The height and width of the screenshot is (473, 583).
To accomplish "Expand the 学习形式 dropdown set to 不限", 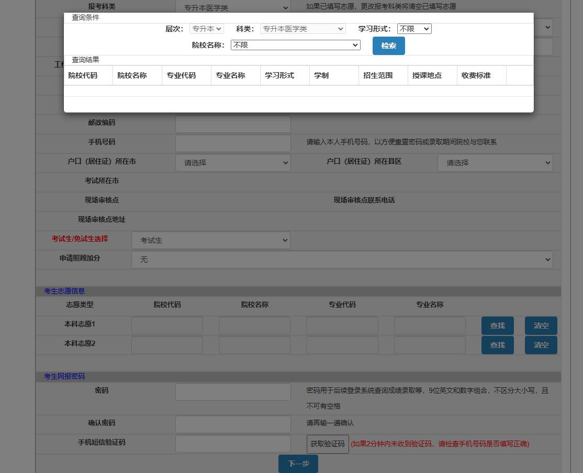I will [414, 29].
